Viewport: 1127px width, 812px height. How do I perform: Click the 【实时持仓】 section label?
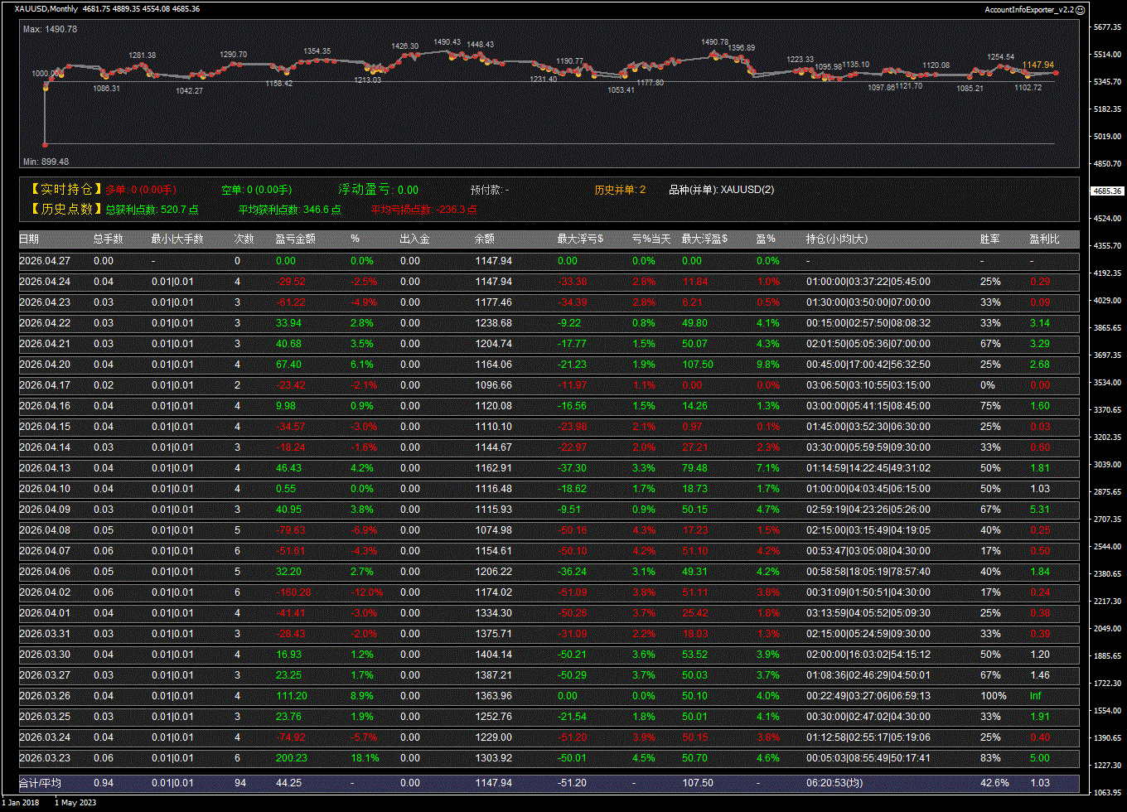(66, 190)
